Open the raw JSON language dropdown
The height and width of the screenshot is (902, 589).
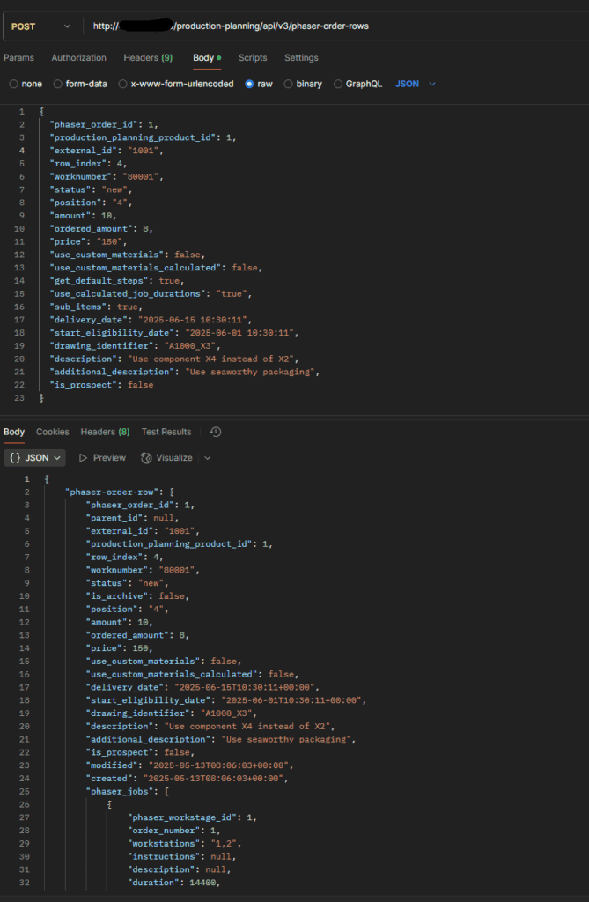[416, 84]
